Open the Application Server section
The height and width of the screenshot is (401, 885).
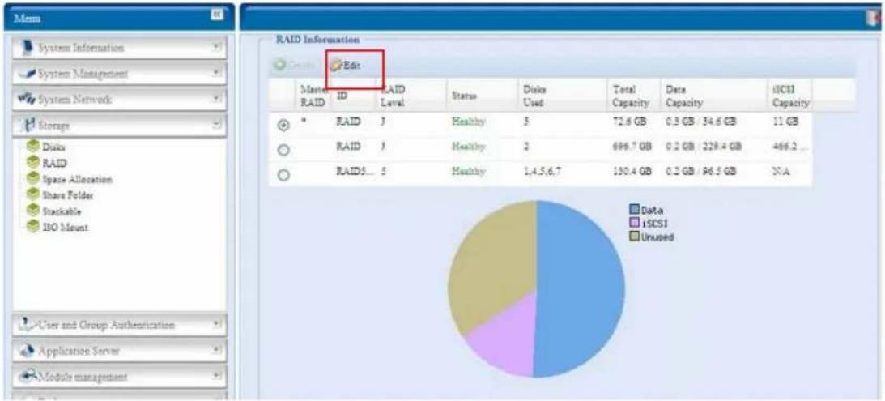(x=118, y=351)
